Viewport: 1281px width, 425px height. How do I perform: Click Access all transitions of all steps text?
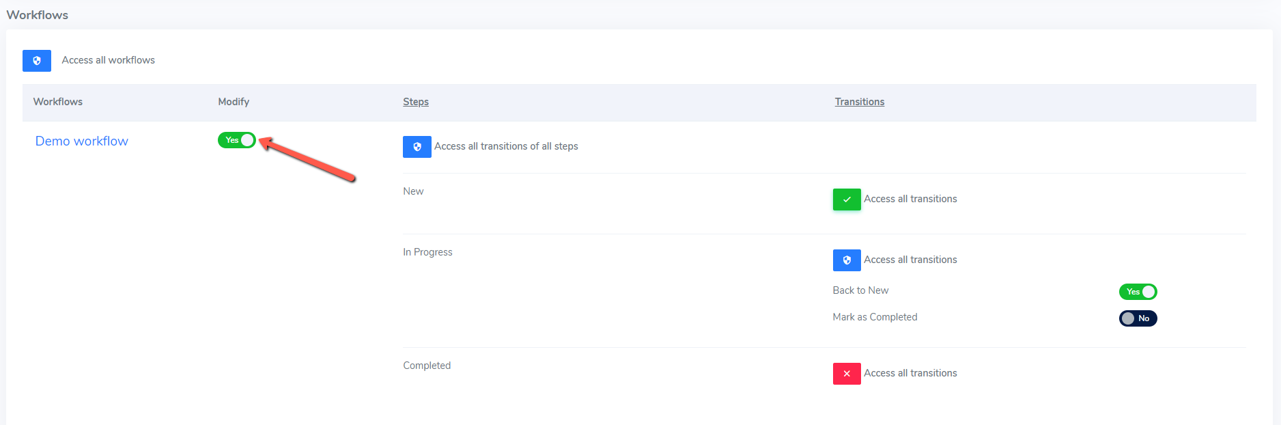[506, 146]
